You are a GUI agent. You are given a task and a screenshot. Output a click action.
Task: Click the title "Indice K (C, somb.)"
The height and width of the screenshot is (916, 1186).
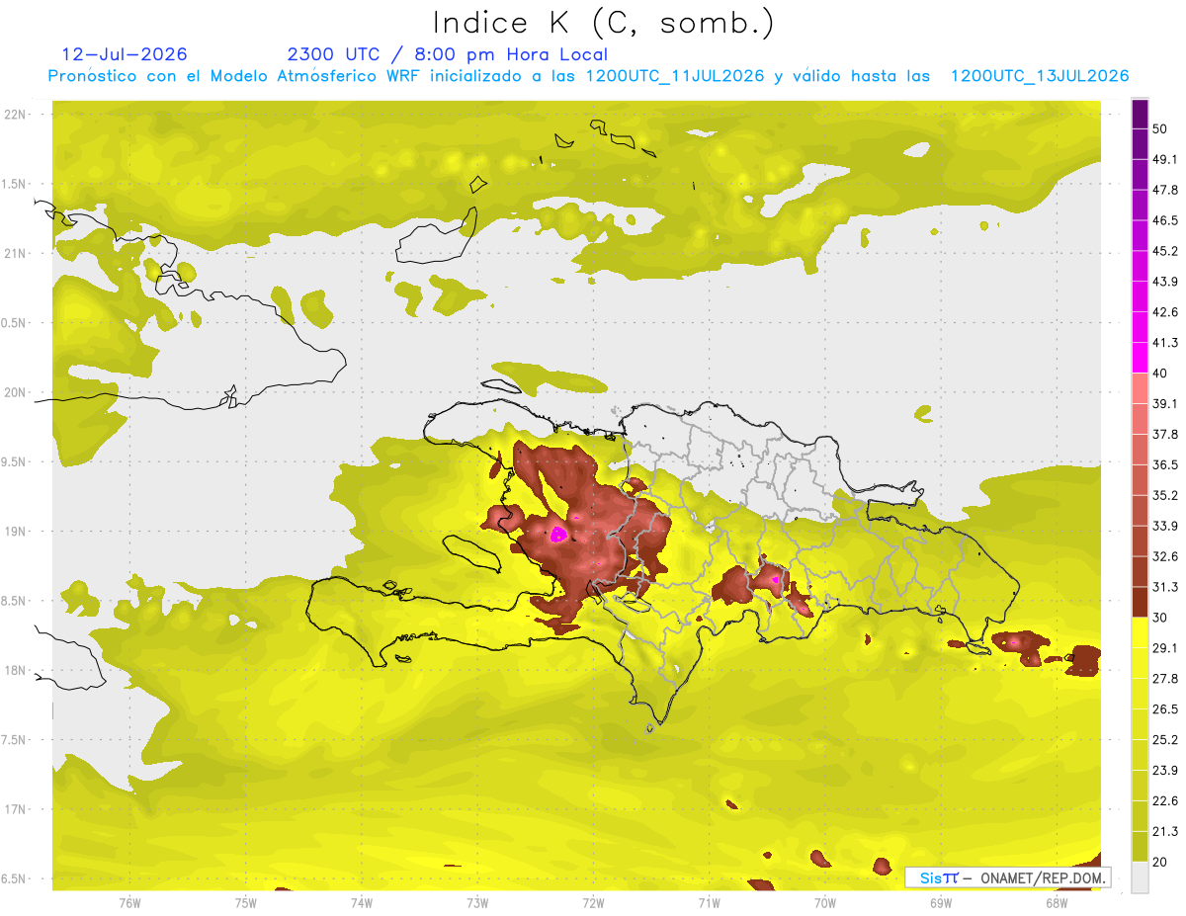click(603, 23)
